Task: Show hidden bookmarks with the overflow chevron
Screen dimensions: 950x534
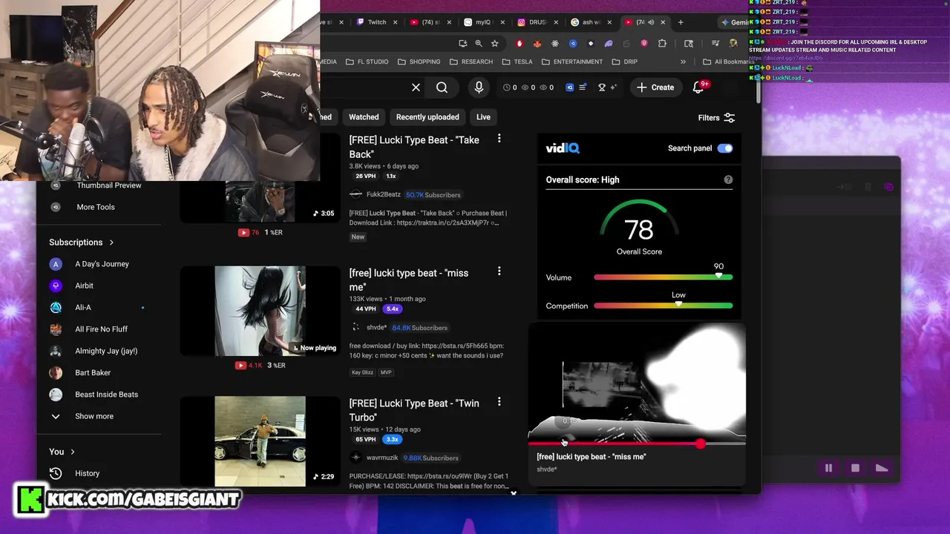Action: (x=683, y=62)
